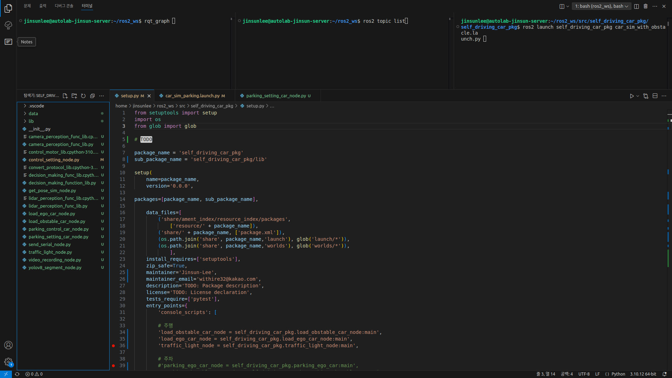Toggle the Notes panel icon in activity bar
This screenshot has width=672, height=378.
click(x=8, y=42)
